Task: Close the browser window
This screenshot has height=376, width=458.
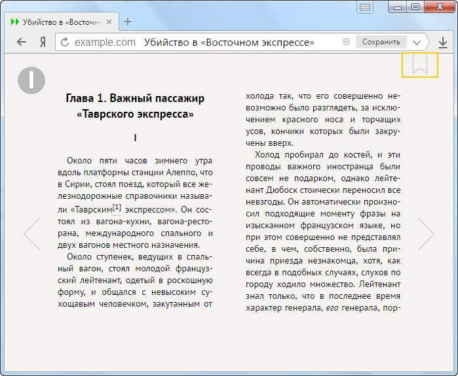Action: pos(440,7)
